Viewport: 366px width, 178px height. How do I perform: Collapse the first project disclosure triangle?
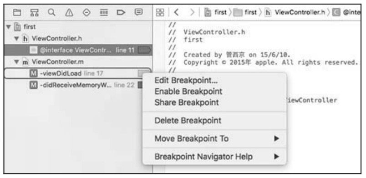click(9, 27)
